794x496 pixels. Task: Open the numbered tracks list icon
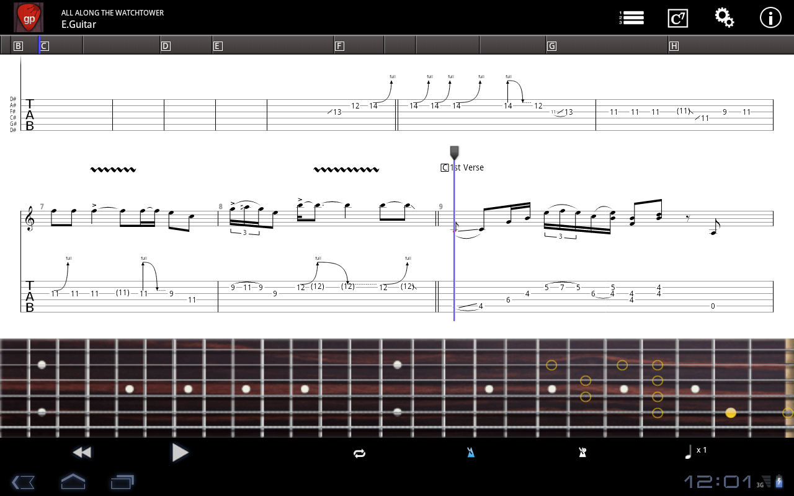click(x=631, y=17)
